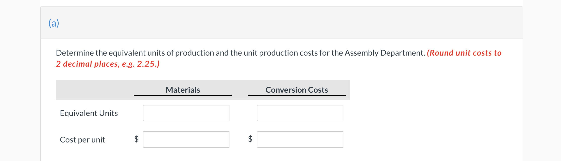Click the words 'Assembly Department' in the instructions
The width and height of the screenshot is (561, 161).
pos(384,53)
